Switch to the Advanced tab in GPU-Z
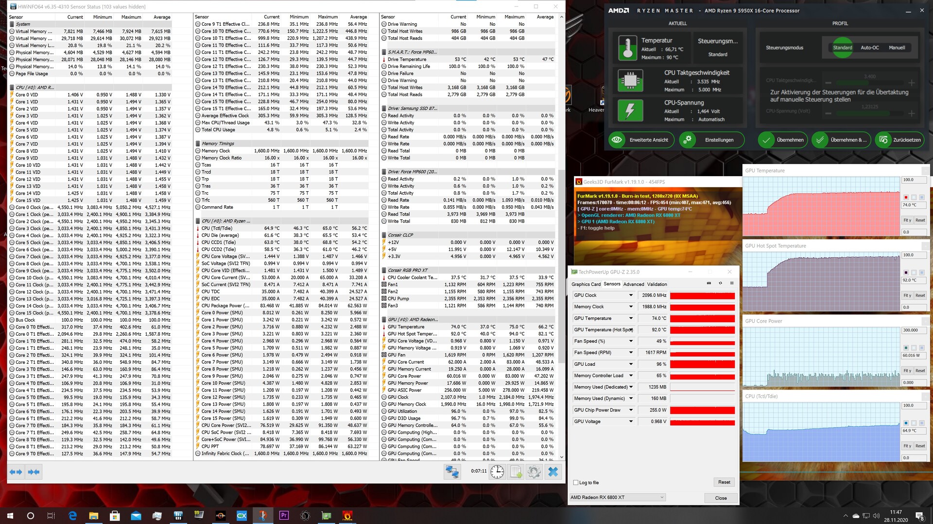The image size is (933, 524). (633, 284)
